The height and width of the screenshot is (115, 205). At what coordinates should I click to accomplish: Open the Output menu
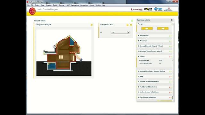(92, 5)
